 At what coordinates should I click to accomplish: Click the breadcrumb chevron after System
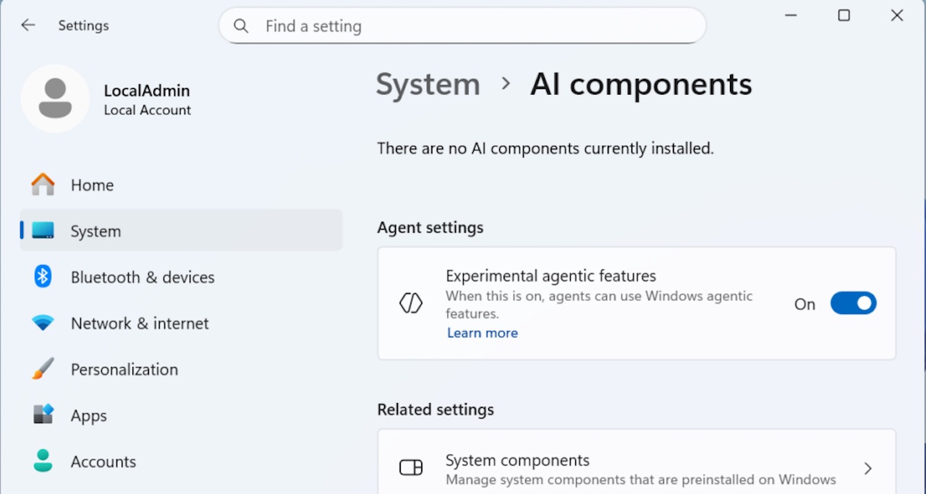[x=506, y=84]
